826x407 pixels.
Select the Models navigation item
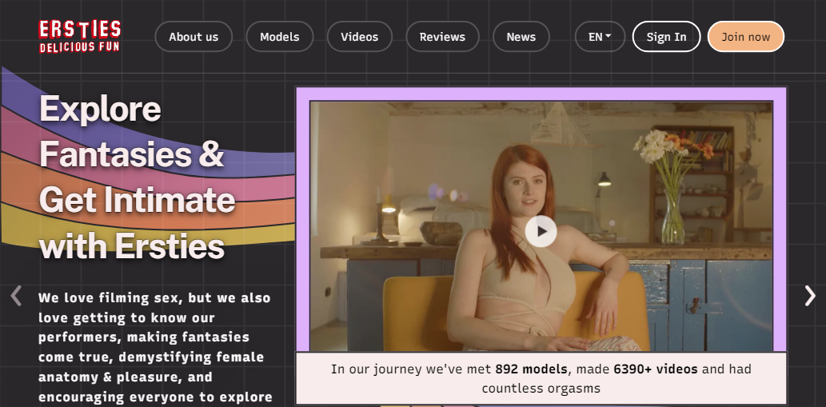(x=279, y=37)
